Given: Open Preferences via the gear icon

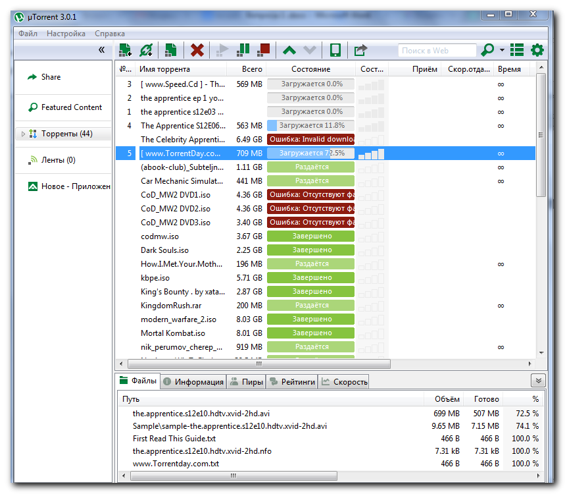Looking at the screenshot, I should click(537, 50).
